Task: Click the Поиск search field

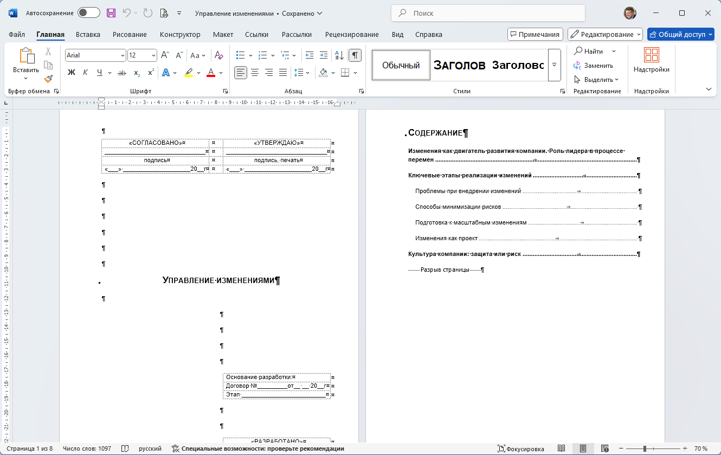Action: tap(488, 13)
